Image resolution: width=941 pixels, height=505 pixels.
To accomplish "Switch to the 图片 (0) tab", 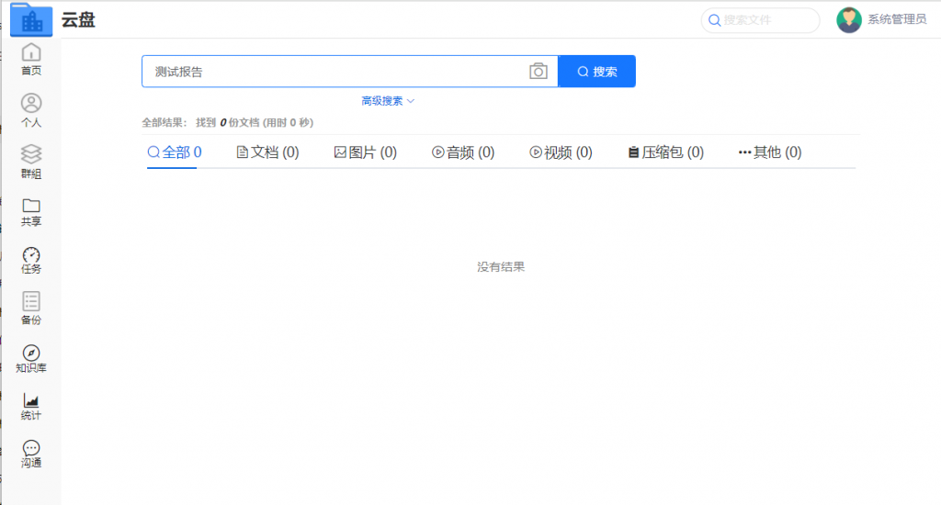I will (366, 152).
